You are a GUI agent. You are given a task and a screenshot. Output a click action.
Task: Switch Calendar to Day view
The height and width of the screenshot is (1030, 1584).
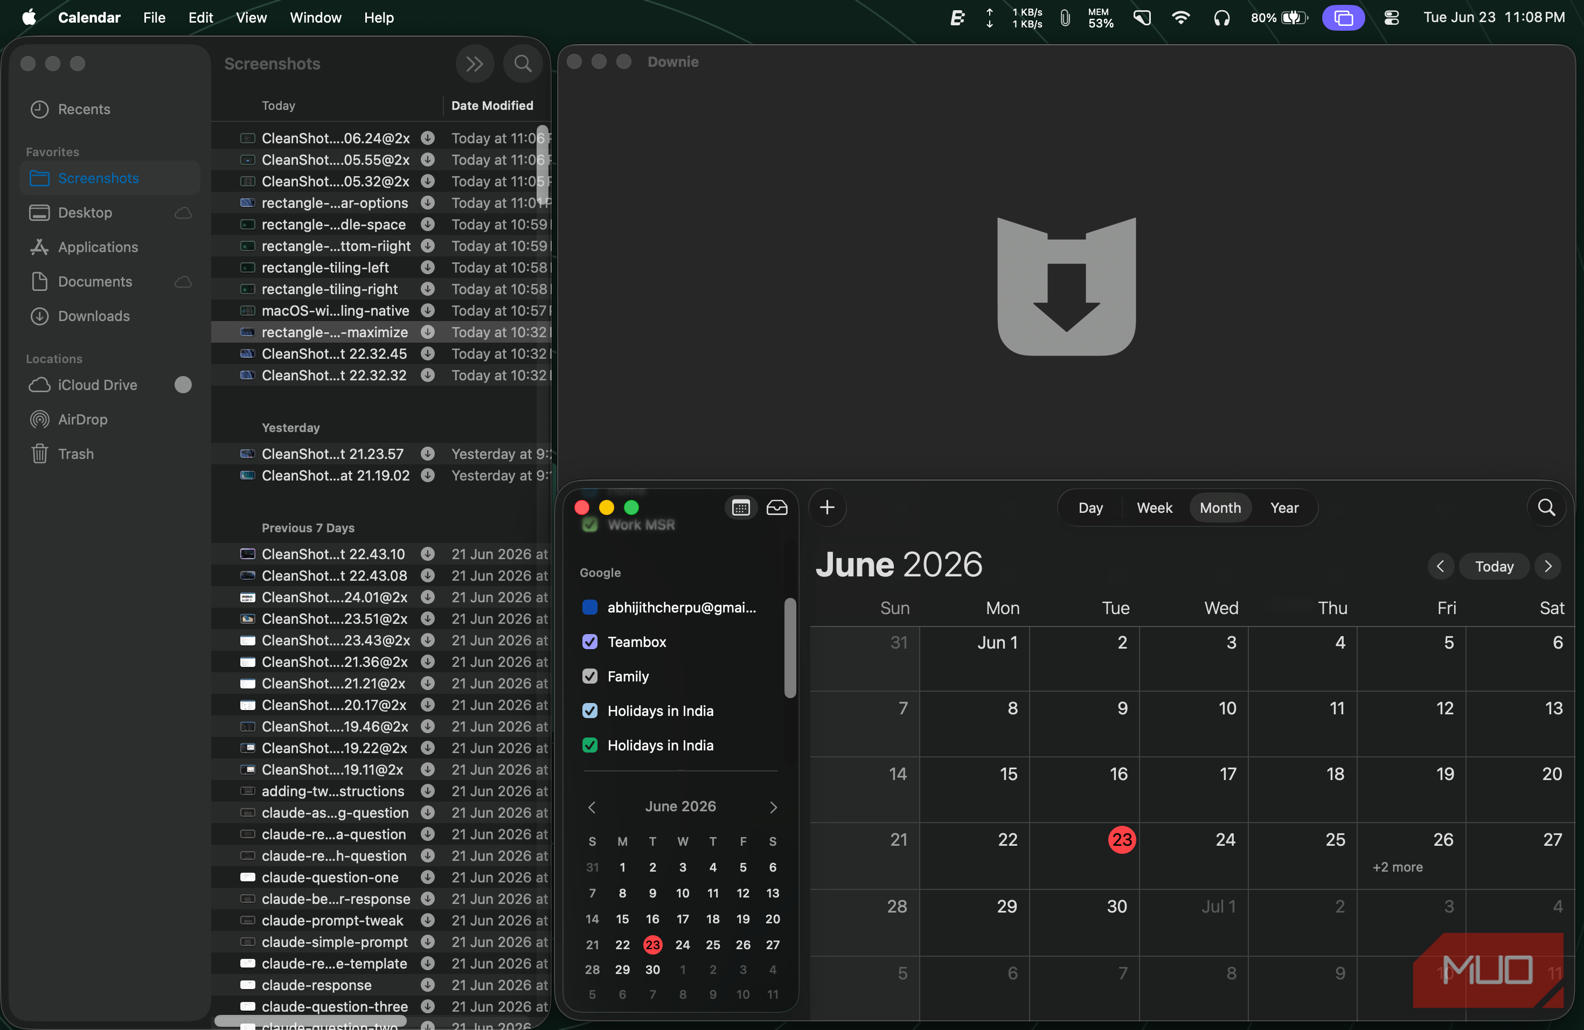click(1090, 507)
